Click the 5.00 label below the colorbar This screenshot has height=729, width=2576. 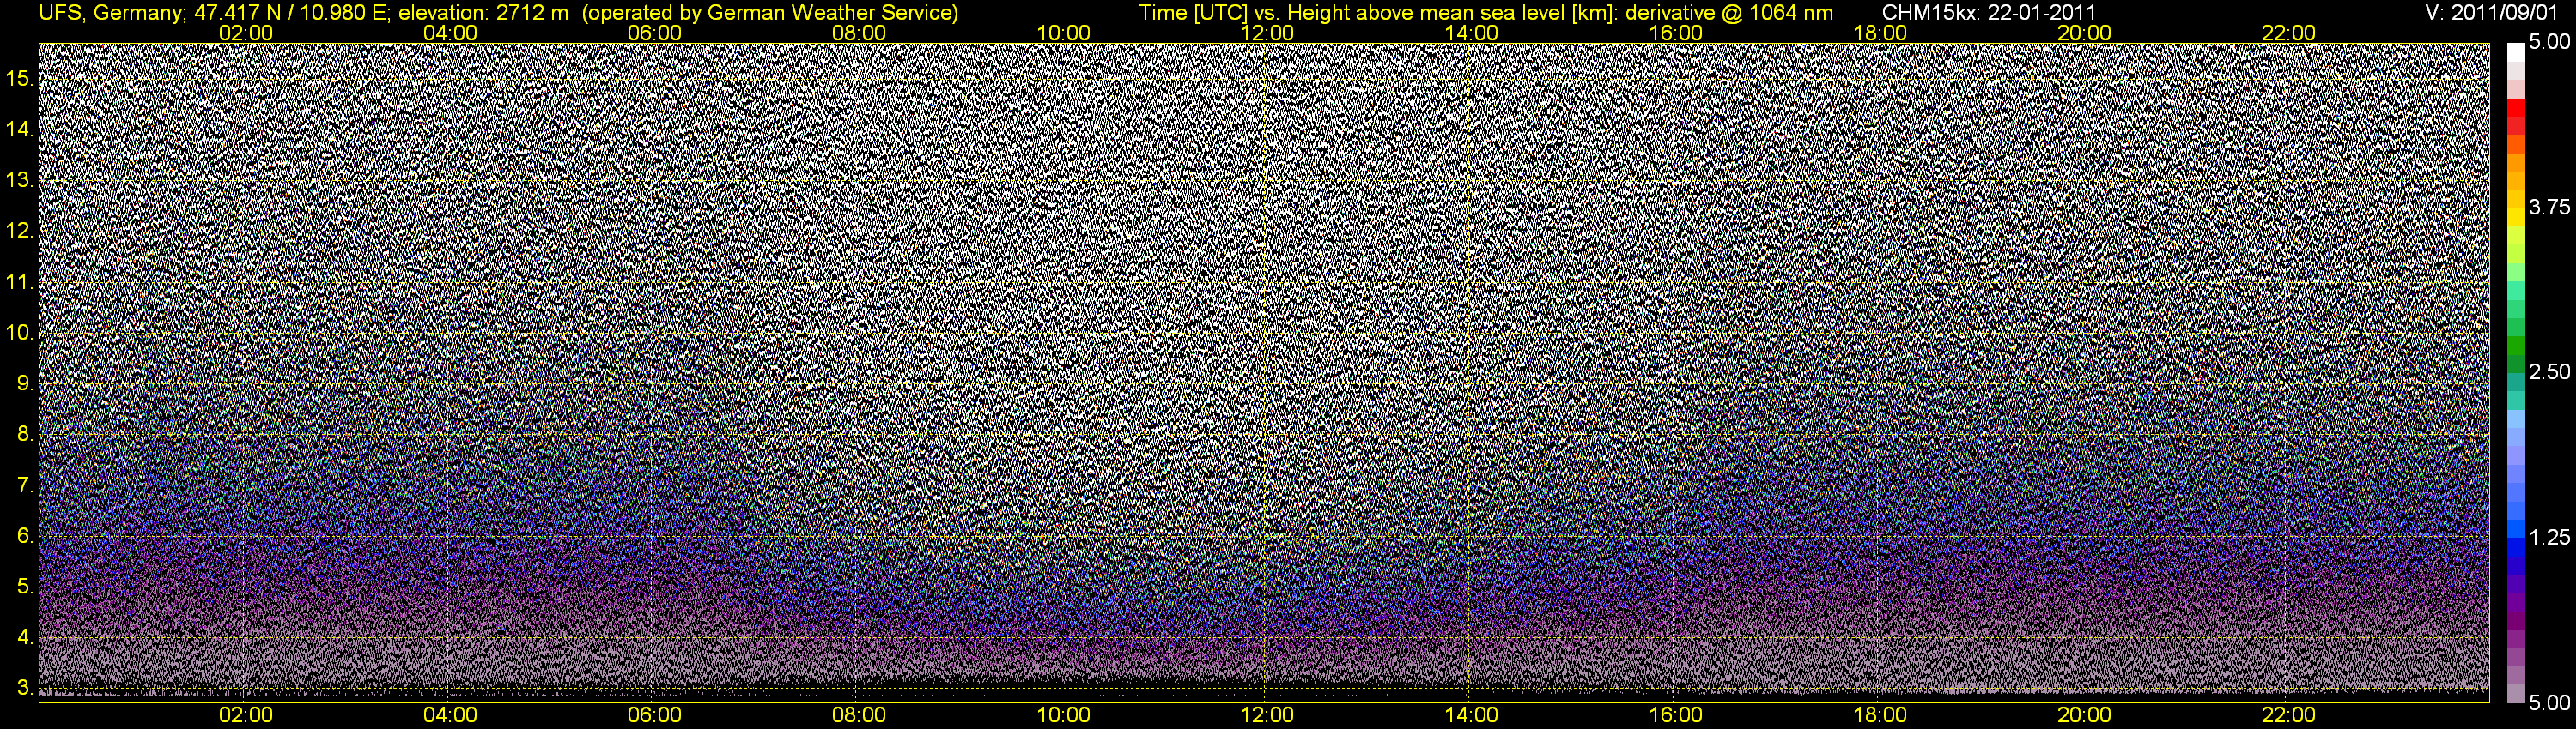(x=2549, y=704)
